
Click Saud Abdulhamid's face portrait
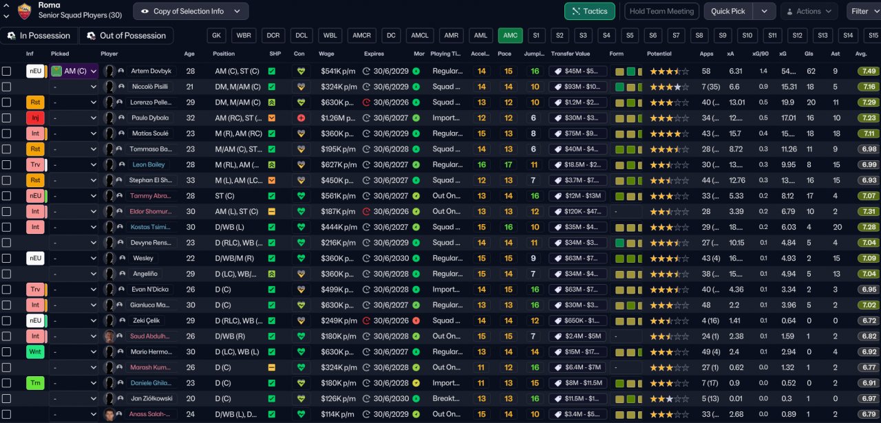(109, 336)
